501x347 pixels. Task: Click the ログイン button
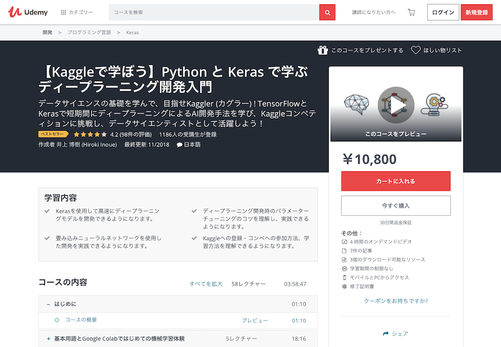coord(443,12)
